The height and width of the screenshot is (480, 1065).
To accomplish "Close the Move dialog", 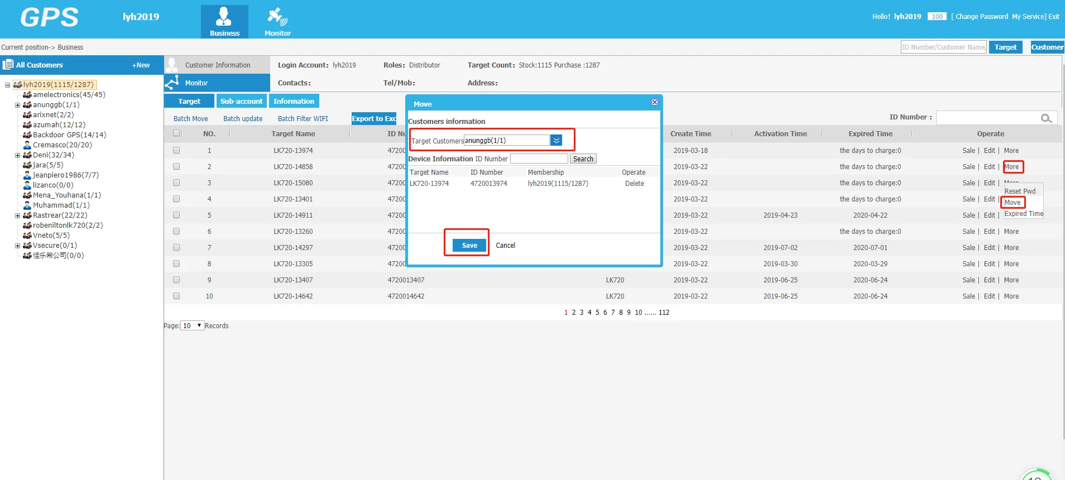I will (655, 102).
